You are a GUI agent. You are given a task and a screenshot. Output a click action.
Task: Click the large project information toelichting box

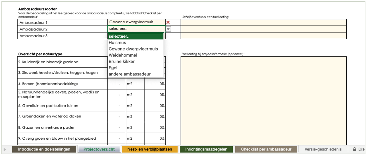tap(263, 100)
